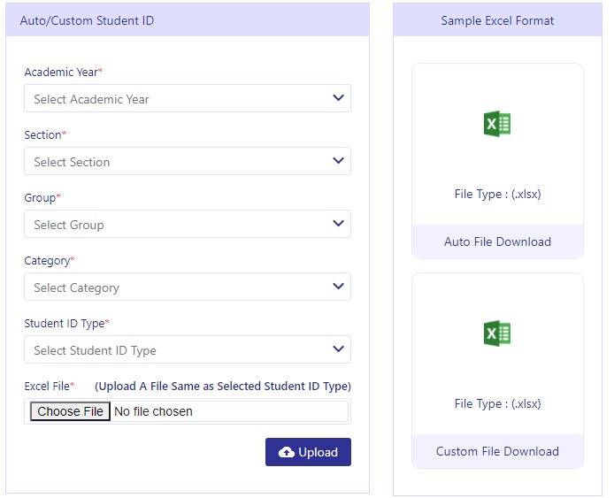Image resolution: width=614 pixels, height=498 pixels.
Task: Open the Select Group dropdown
Action: tap(188, 224)
